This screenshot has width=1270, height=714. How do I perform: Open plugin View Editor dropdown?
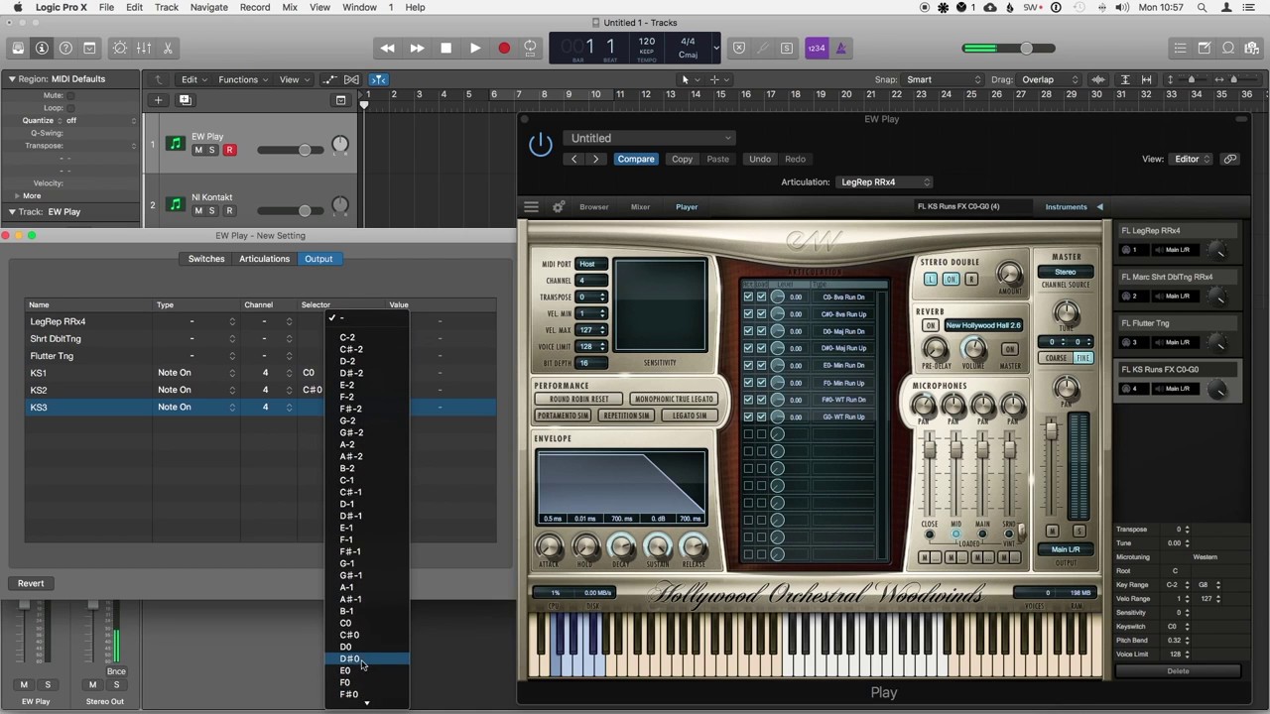[1192, 159]
